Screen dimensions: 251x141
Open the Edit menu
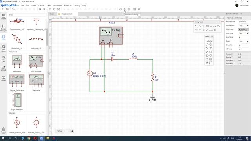28,5
